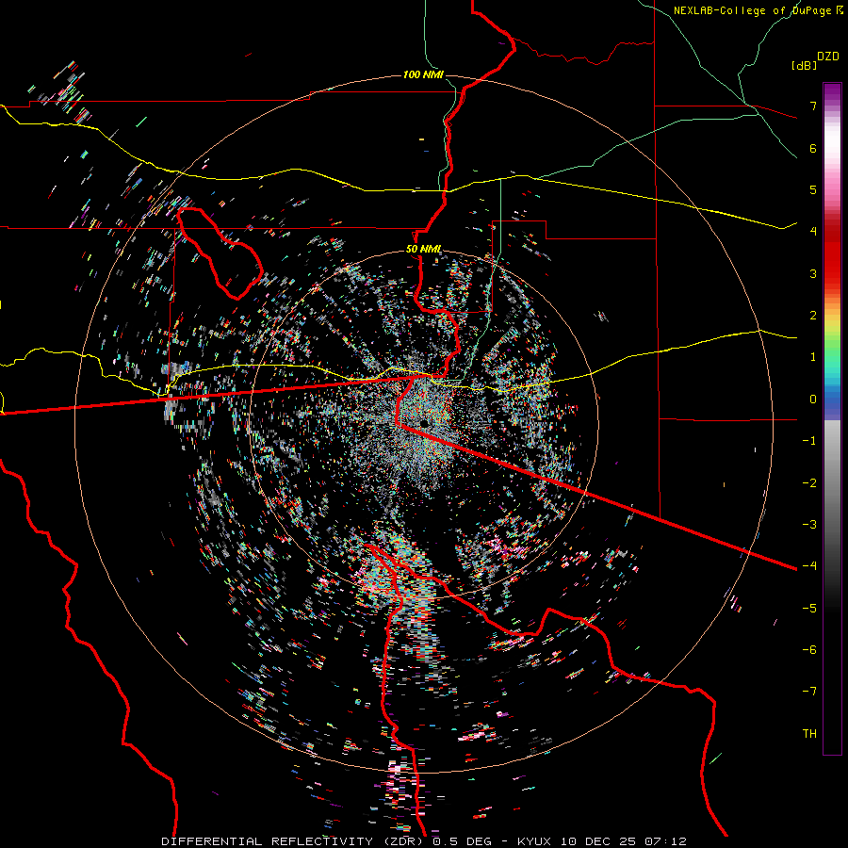The height and width of the screenshot is (848, 848).
Task: Click the DIFFERENTIAL REFLECTIVITY (ZDR) caption text
Action: tap(294, 841)
